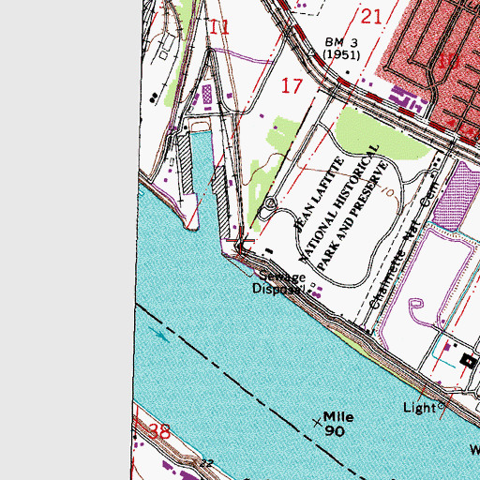This screenshot has width=480, height=480.
Task: Click the section number 11
Action: point(219,27)
